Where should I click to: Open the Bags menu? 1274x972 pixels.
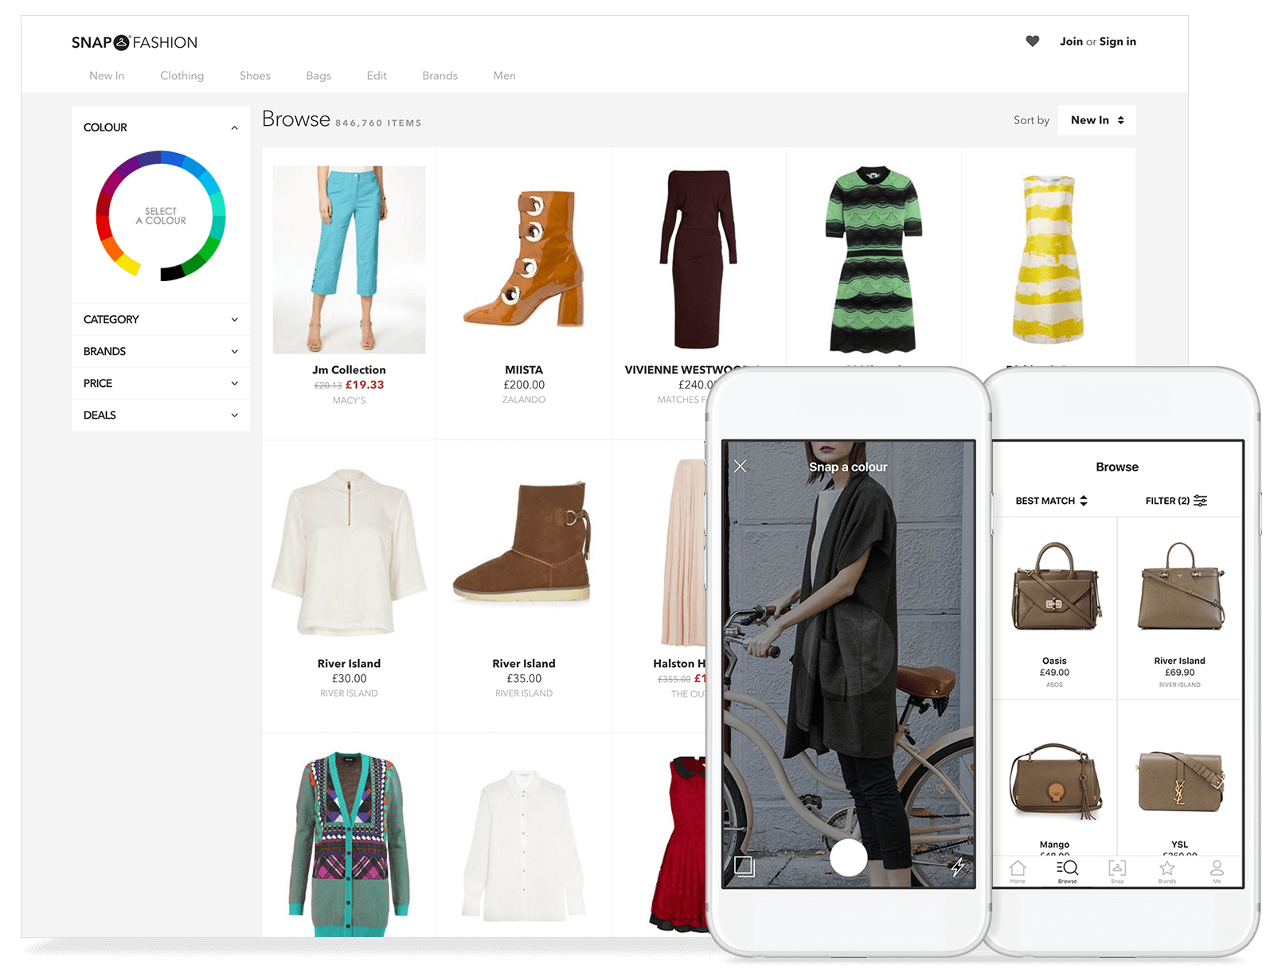tap(318, 76)
